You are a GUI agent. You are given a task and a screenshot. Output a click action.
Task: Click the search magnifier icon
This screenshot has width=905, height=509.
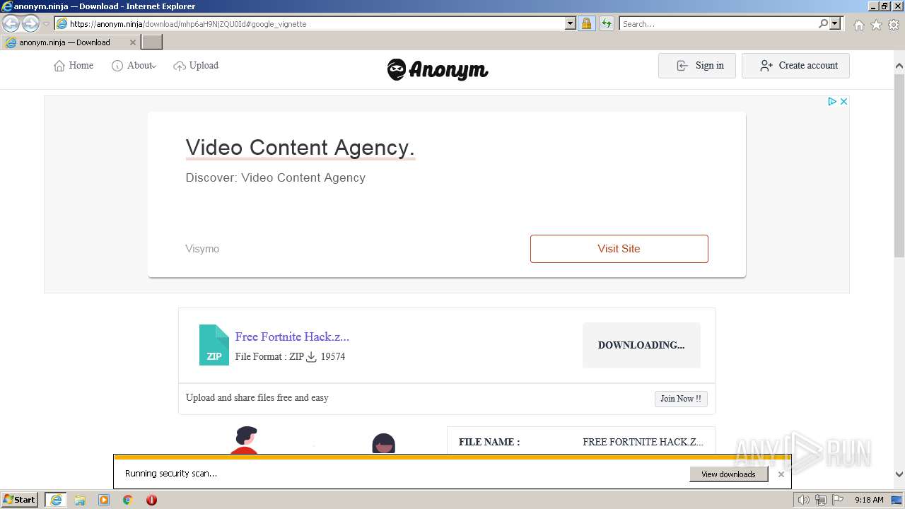823,24
